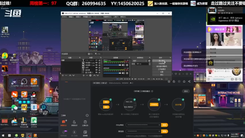Start virtual camera in OBS controls
The image size is (245, 138).
pyautogui.click(x=162, y=66)
